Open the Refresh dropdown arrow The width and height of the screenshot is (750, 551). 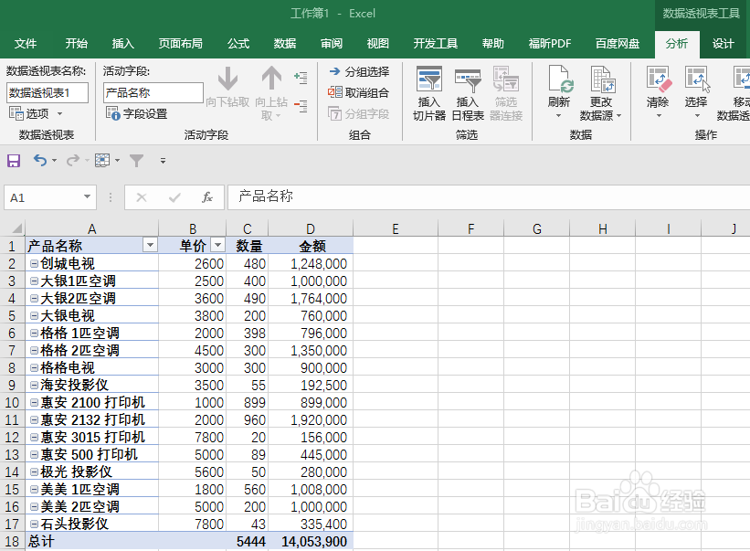(x=558, y=116)
